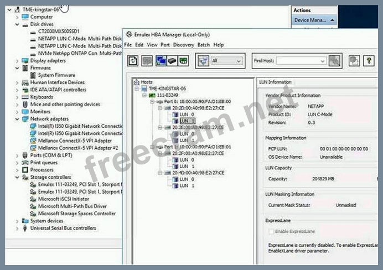The width and height of the screenshot is (383, 270).
Task: Click the toolbar icon left of Help question mark
Action: pos(354,61)
